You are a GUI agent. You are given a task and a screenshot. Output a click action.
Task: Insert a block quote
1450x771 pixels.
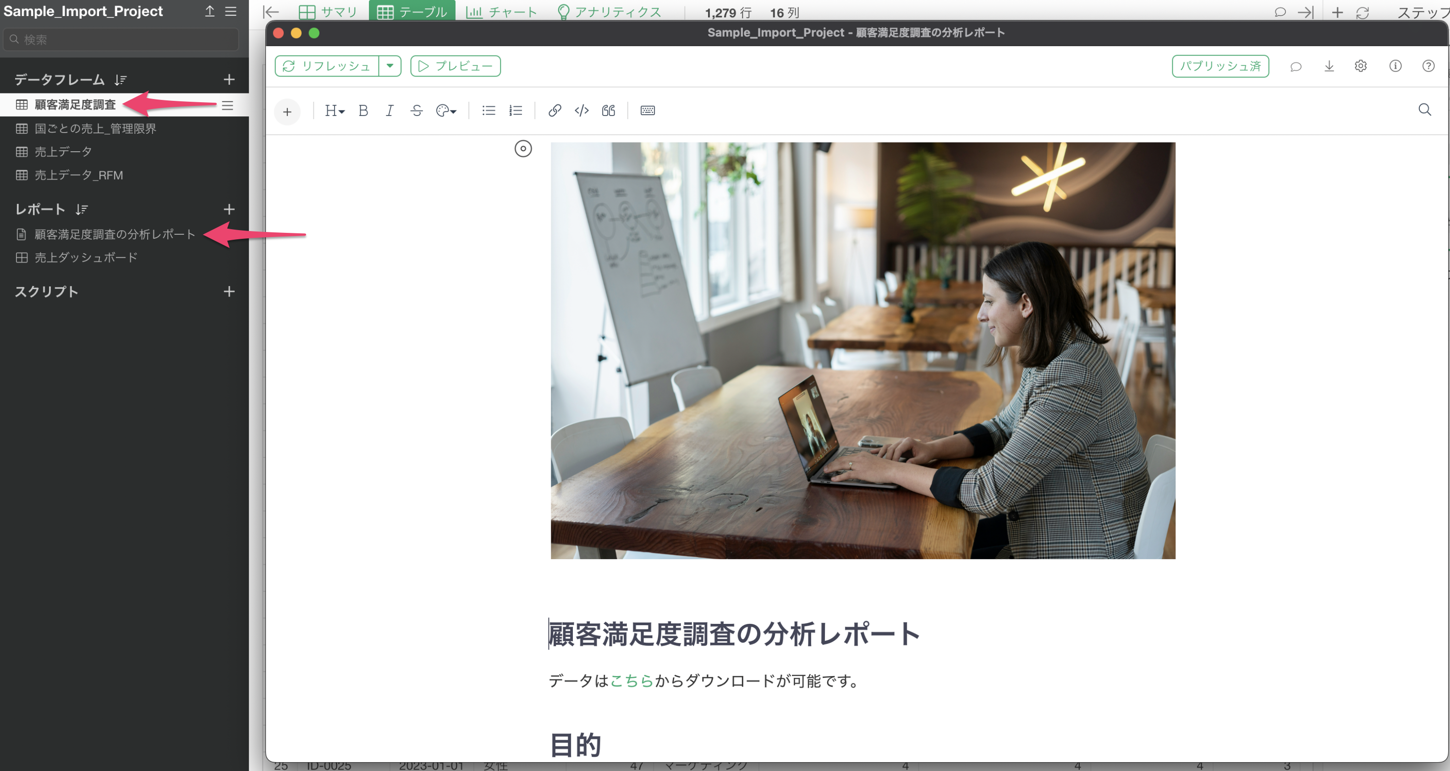609,110
